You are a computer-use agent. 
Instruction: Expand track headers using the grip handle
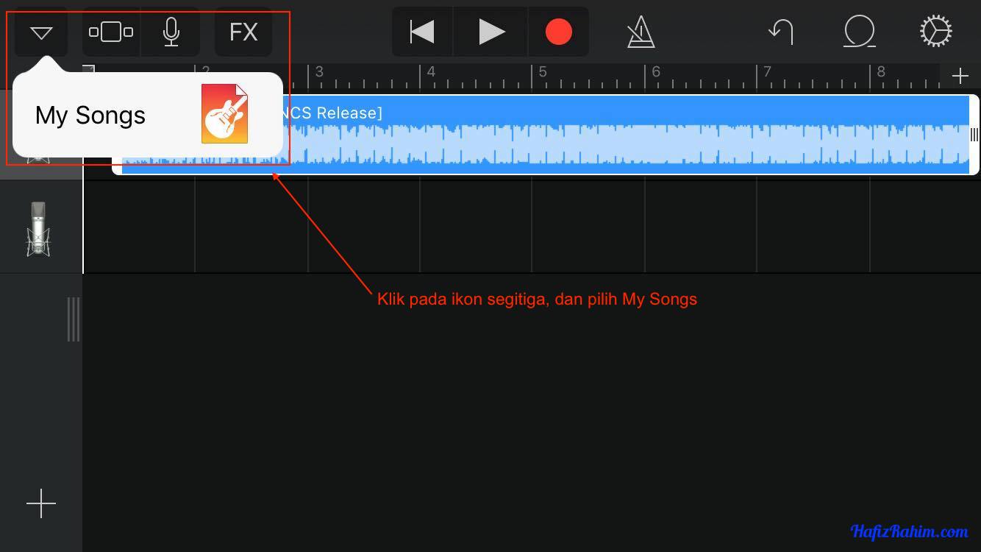coord(74,319)
